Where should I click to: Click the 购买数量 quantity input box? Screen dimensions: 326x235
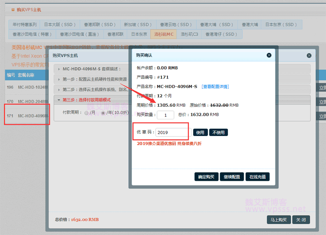pos(165,115)
